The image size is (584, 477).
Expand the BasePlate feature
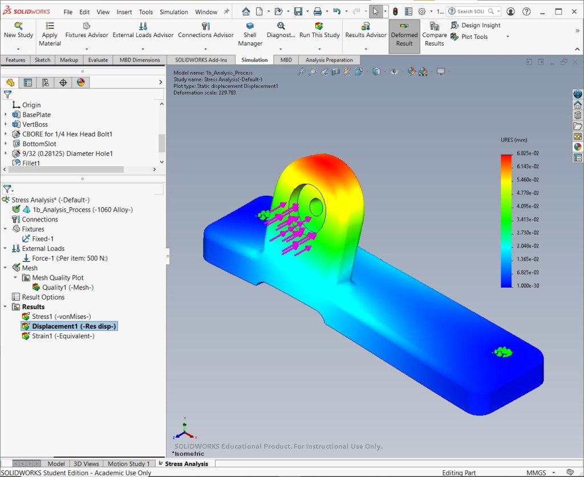5,115
